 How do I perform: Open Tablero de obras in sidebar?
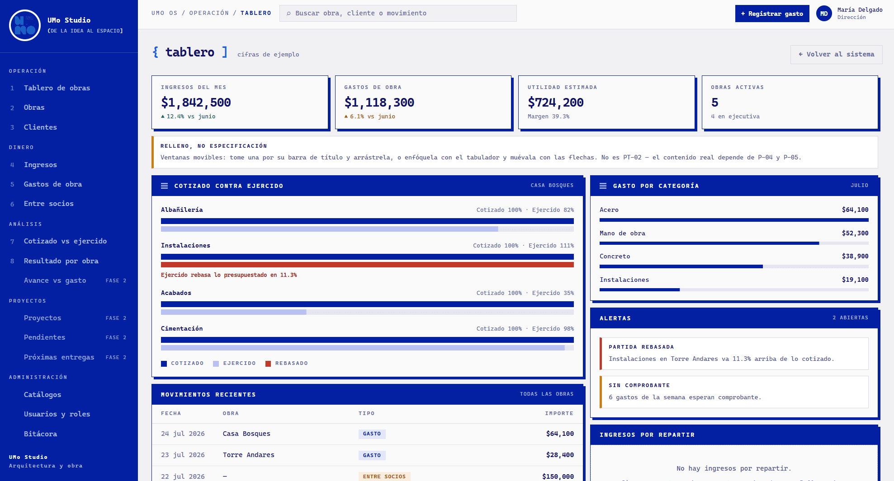coord(69,88)
